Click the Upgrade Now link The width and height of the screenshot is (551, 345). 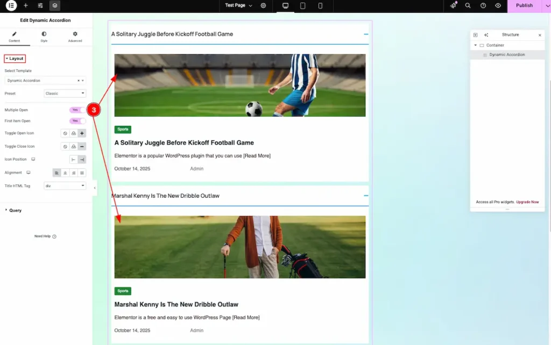(527, 202)
